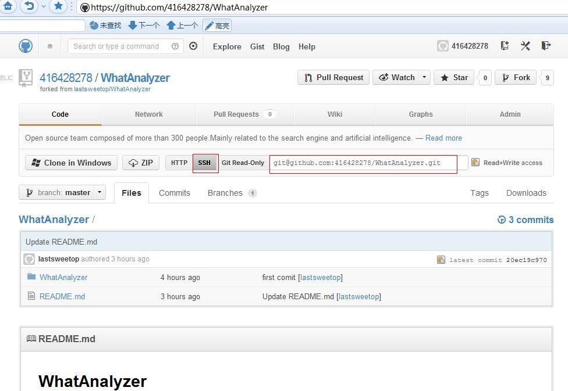Select the SSH clone protocol
This screenshot has width=568, height=391.
[x=205, y=163]
